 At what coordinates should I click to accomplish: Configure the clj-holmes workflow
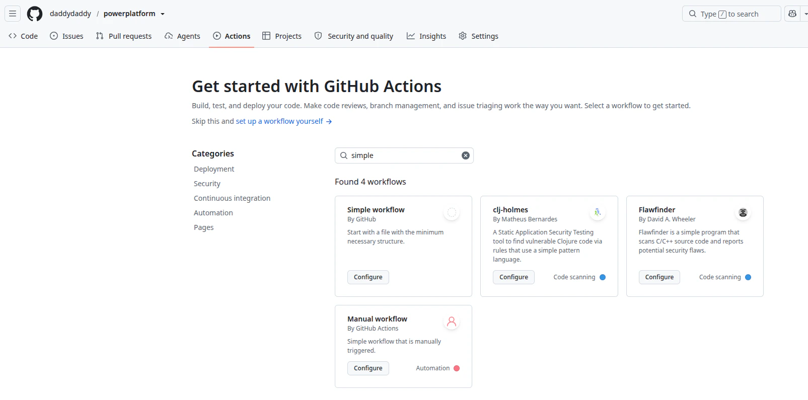[x=513, y=277]
